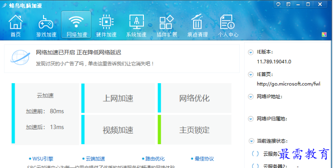Screen dimensions: 333x168
Task: Open the 首页 home tab
Action: [x=16, y=26]
